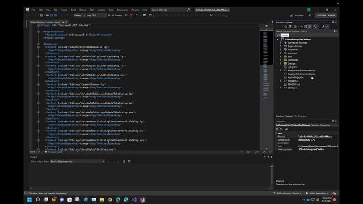Toggle Preview Selected Items in Solution Explorer
Screen dimensions: 363x204
click(327, 27)
